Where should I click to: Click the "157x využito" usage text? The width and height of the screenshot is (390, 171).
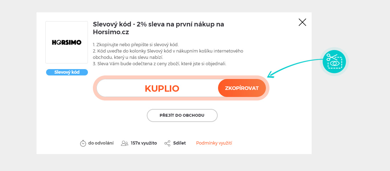point(144,143)
